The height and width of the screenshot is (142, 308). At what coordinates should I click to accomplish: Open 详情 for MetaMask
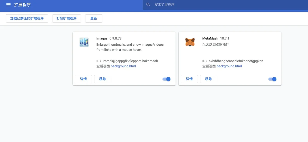pyautogui.click(x=189, y=79)
